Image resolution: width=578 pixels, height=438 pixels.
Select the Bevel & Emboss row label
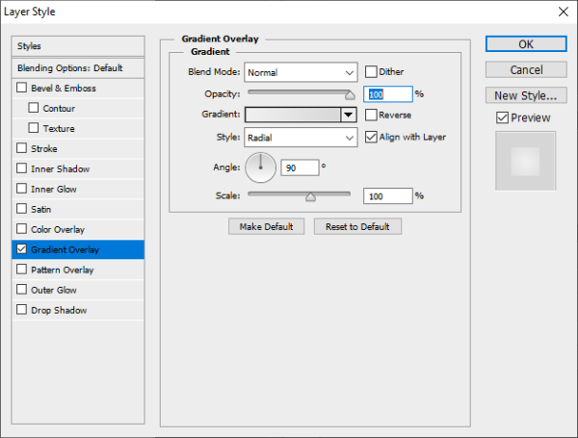click(x=64, y=88)
